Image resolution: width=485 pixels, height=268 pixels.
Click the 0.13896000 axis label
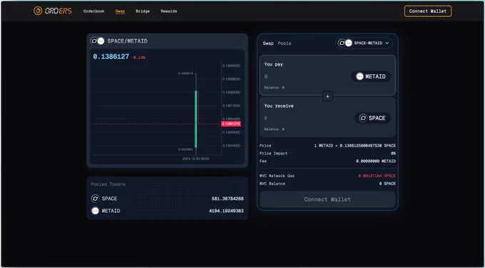[231, 66]
